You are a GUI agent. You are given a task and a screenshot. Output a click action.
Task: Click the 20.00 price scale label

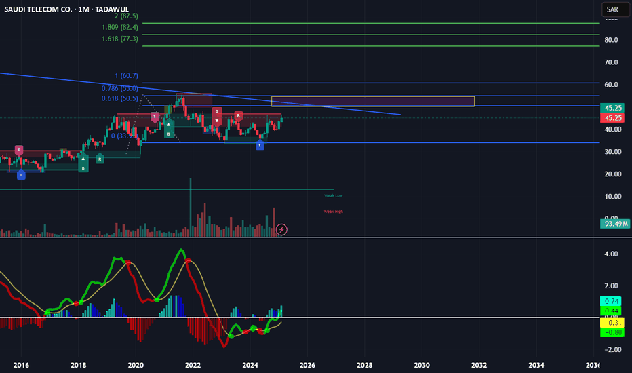click(x=612, y=174)
